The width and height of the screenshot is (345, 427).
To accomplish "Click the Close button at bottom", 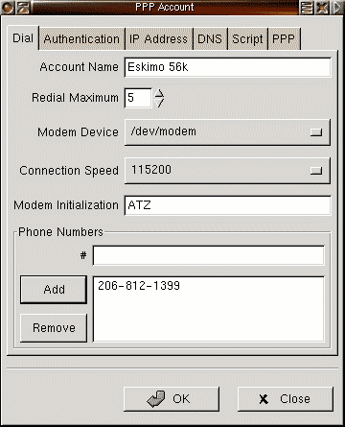I will click(x=286, y=399).
